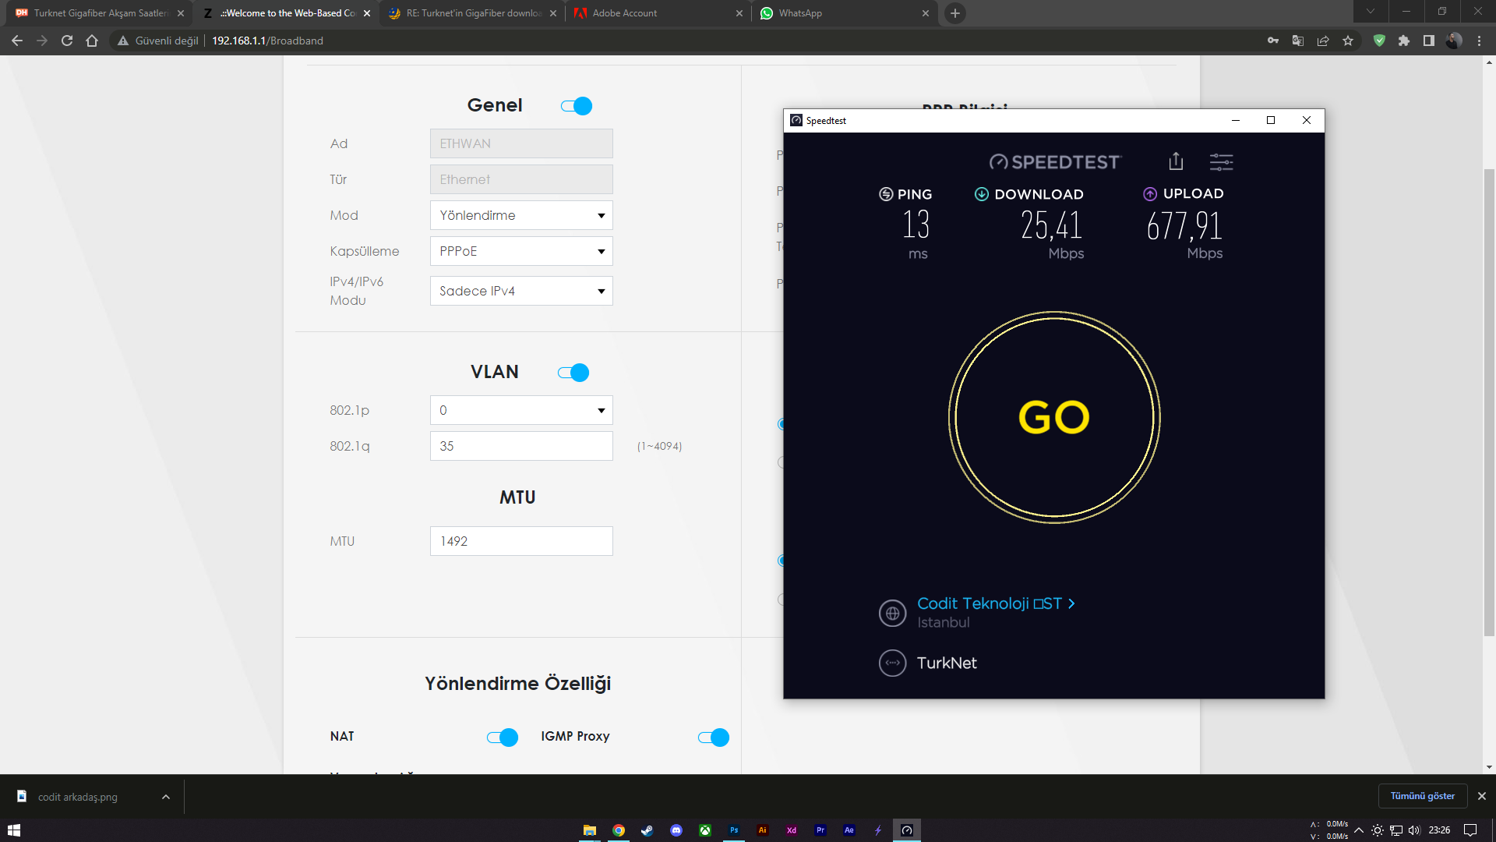Toggle the VLAN switch

click(x=573, y=373)
